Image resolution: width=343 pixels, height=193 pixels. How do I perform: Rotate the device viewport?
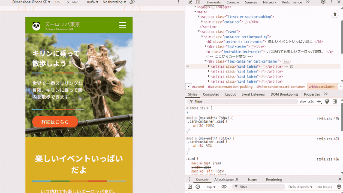click(x=132, y=2)
